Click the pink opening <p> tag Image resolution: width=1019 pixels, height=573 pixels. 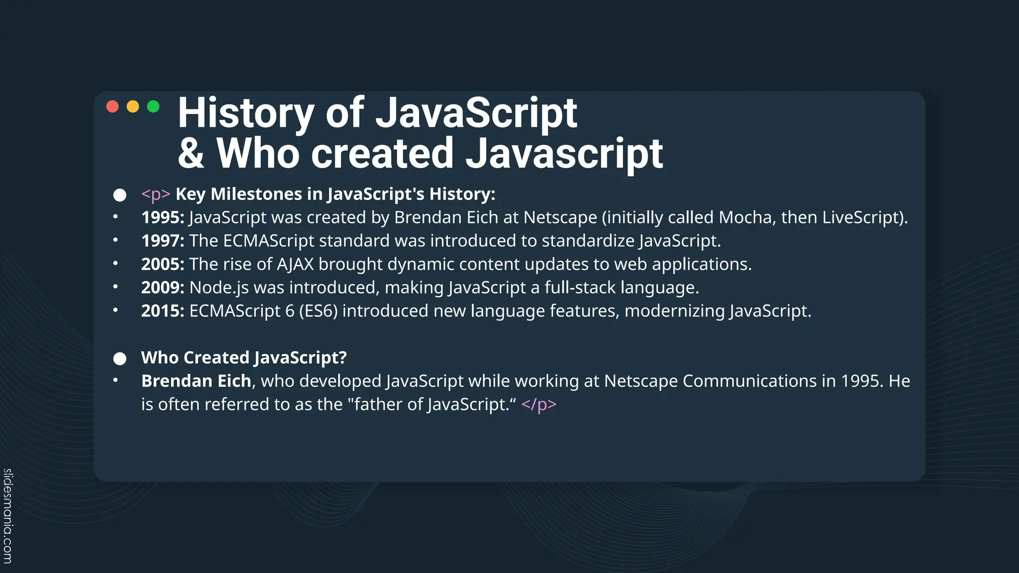[156, 194]
